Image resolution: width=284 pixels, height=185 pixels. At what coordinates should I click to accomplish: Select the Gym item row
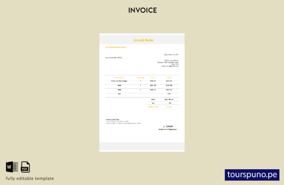(x=142, y=86)
